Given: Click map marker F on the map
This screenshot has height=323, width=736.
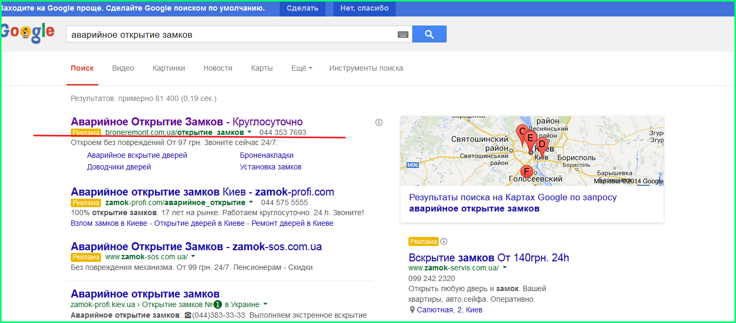Looking at the screenshot, I should point(526,172).
